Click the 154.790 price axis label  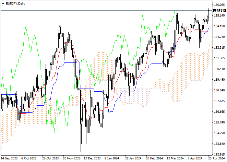coord(219,133)
